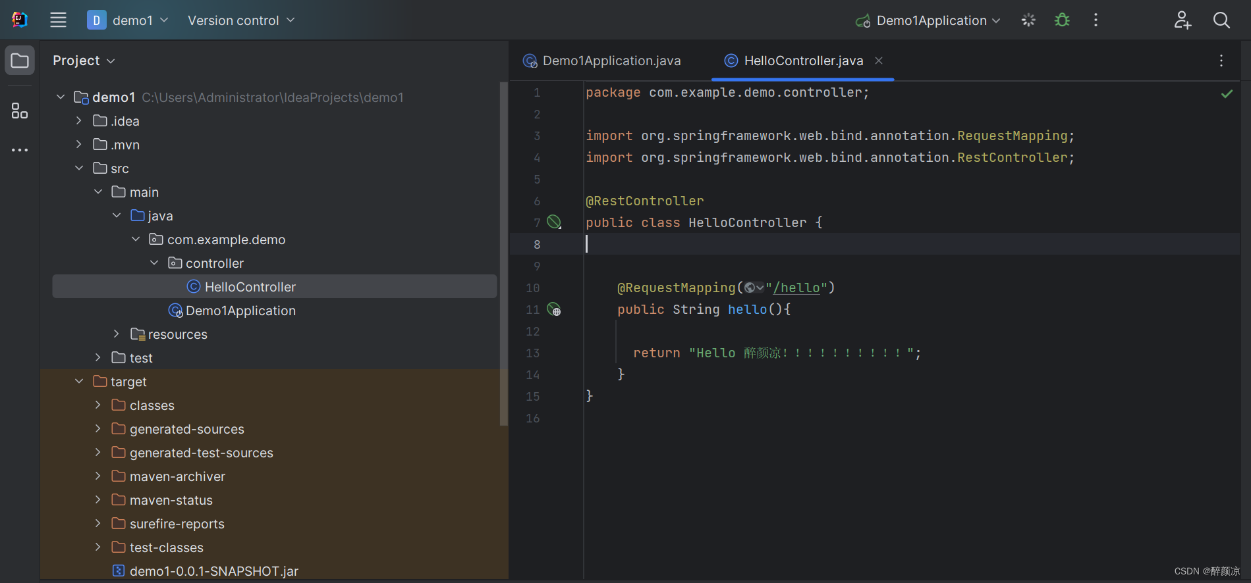Expand the generated-sources folder

tap(98, 429)
